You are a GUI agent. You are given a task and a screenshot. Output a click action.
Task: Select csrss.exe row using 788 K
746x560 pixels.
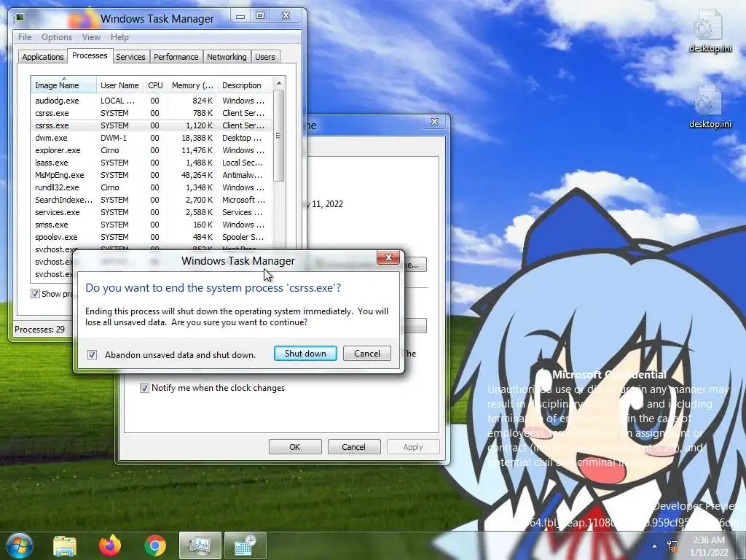point(152,113)
